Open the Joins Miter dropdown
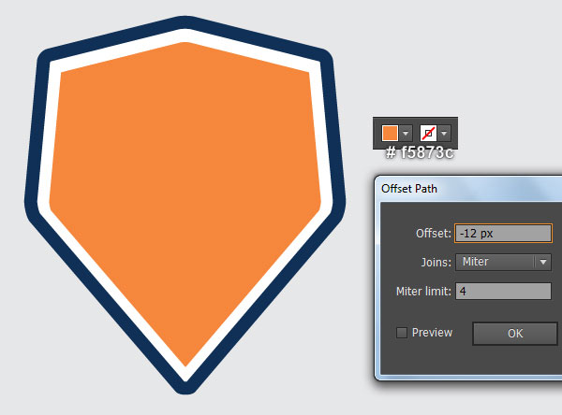Viewport: 562px width, 415px height. (503, 262)
